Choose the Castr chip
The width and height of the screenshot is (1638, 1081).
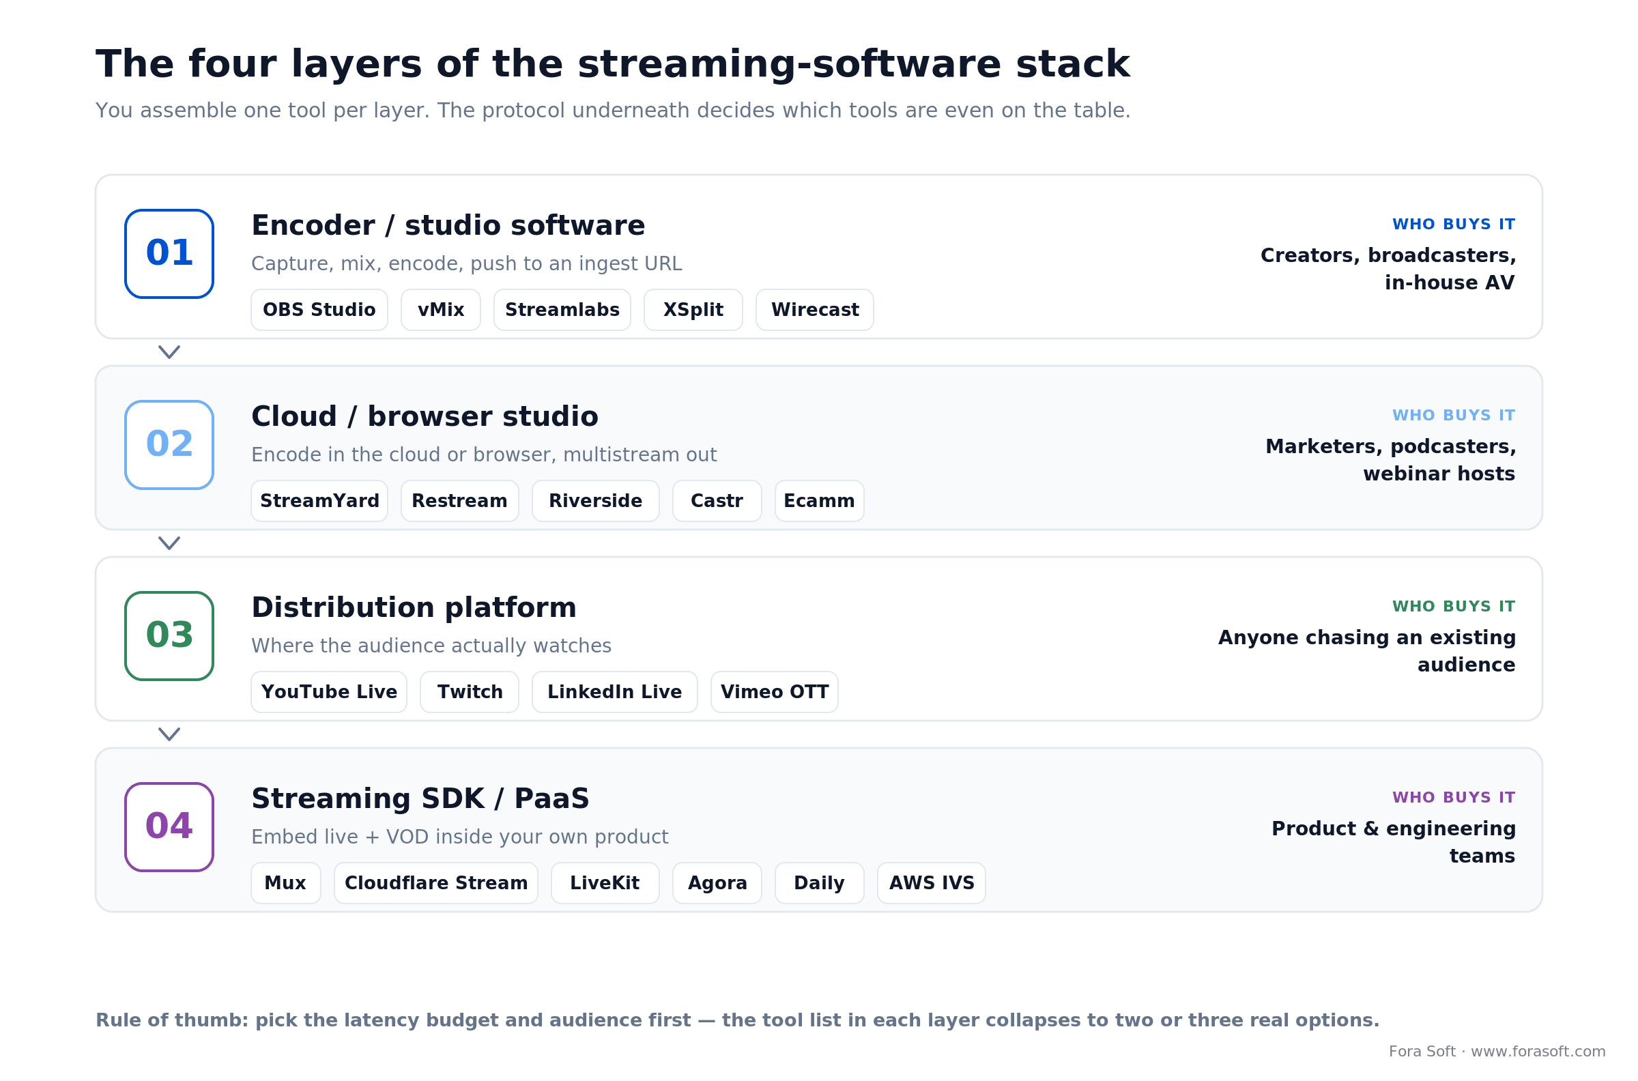point(716,501)
